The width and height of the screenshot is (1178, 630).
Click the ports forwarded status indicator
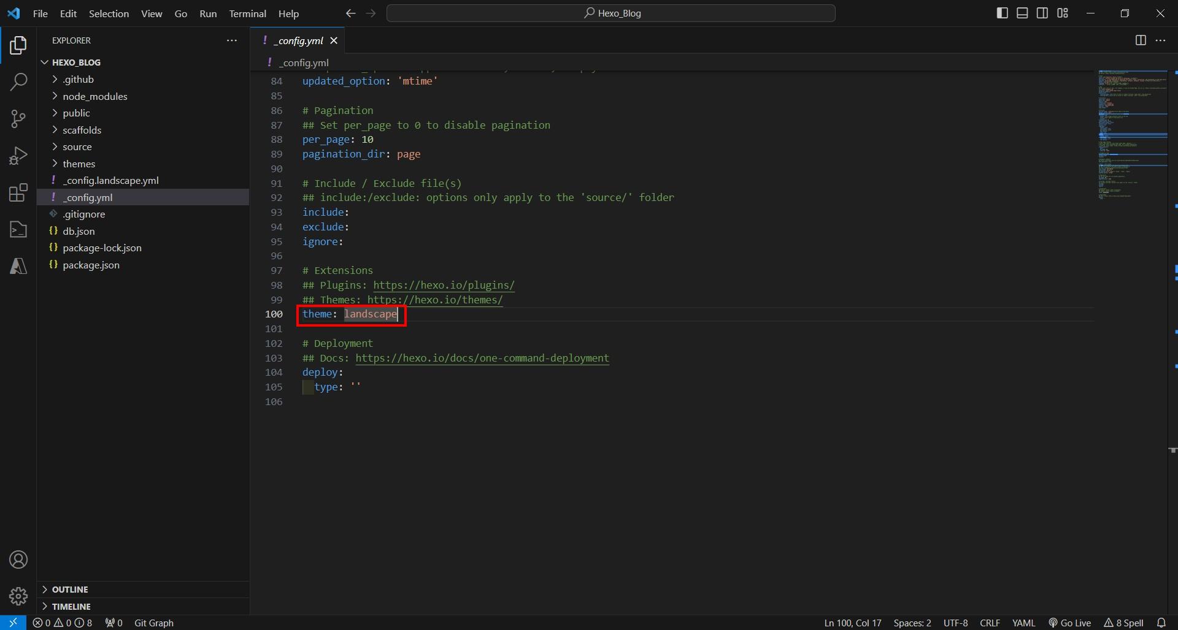114,623
